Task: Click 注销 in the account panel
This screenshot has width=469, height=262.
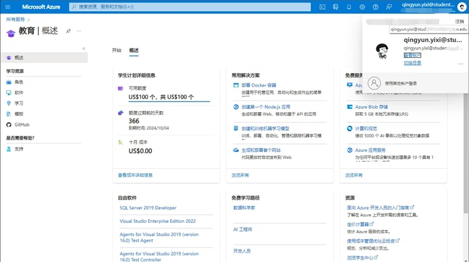Action: (x=459, y=22)
